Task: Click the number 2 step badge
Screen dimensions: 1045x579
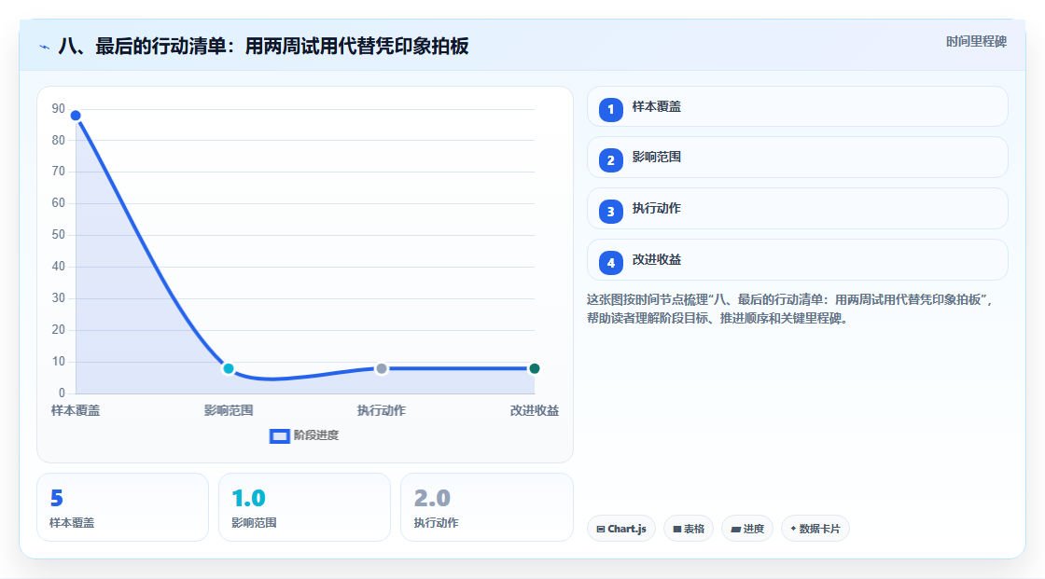Action: (x=610, y=160)
